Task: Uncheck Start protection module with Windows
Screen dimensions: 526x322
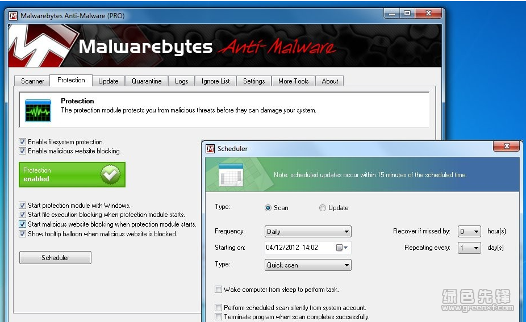Action: point(22,205)
